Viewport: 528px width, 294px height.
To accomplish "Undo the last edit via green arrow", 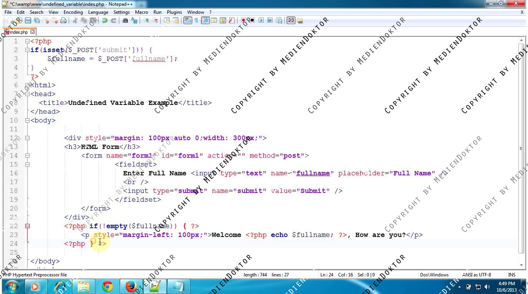I will [104, 20].
